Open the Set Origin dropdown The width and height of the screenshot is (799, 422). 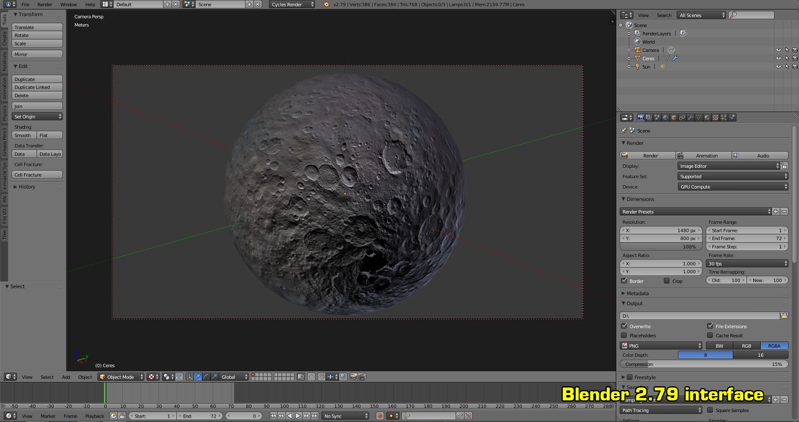[x=37, y=117]
